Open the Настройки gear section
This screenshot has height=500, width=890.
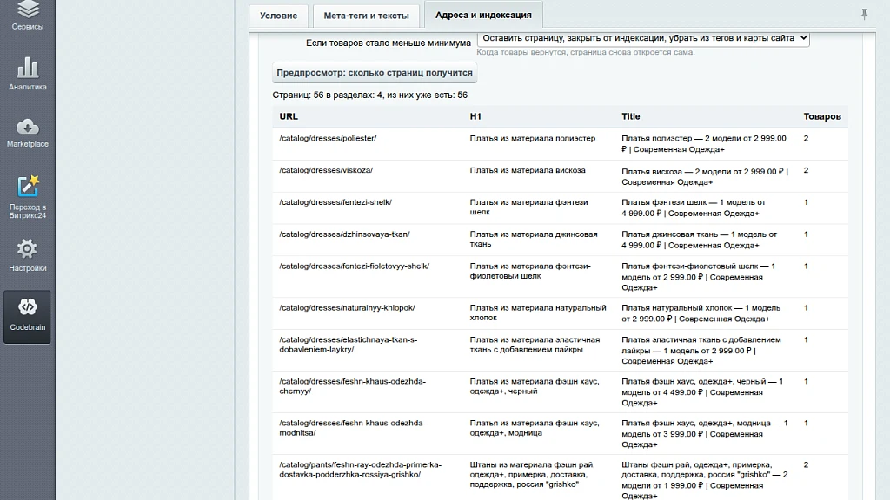(27, 255)
